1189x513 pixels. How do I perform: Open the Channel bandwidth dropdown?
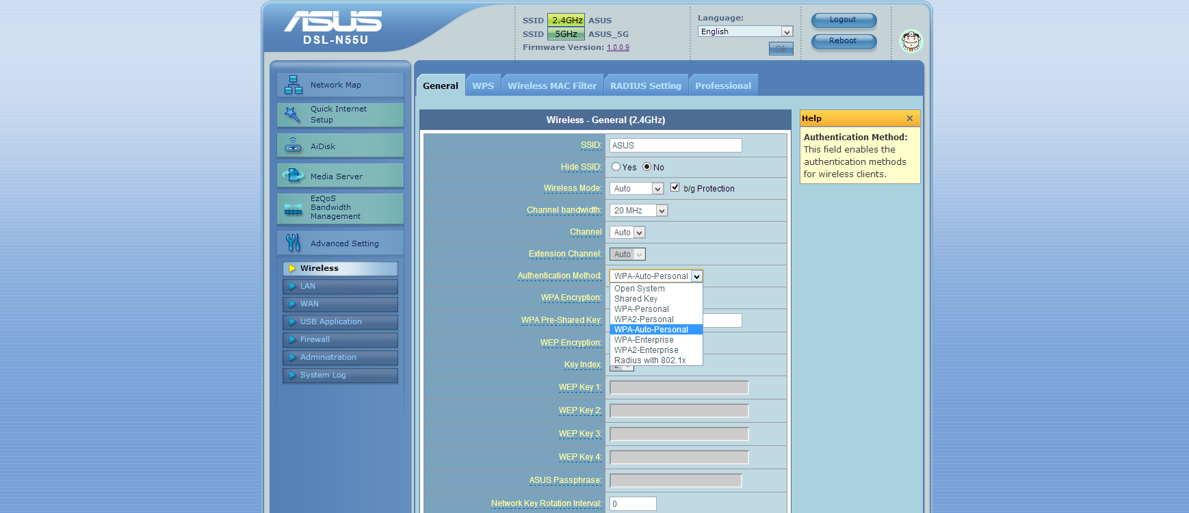pos(638,211)
